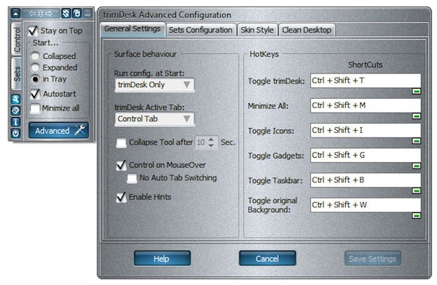Click the Help button
Viewport: 437px width, 285px height.
[162, 259]
